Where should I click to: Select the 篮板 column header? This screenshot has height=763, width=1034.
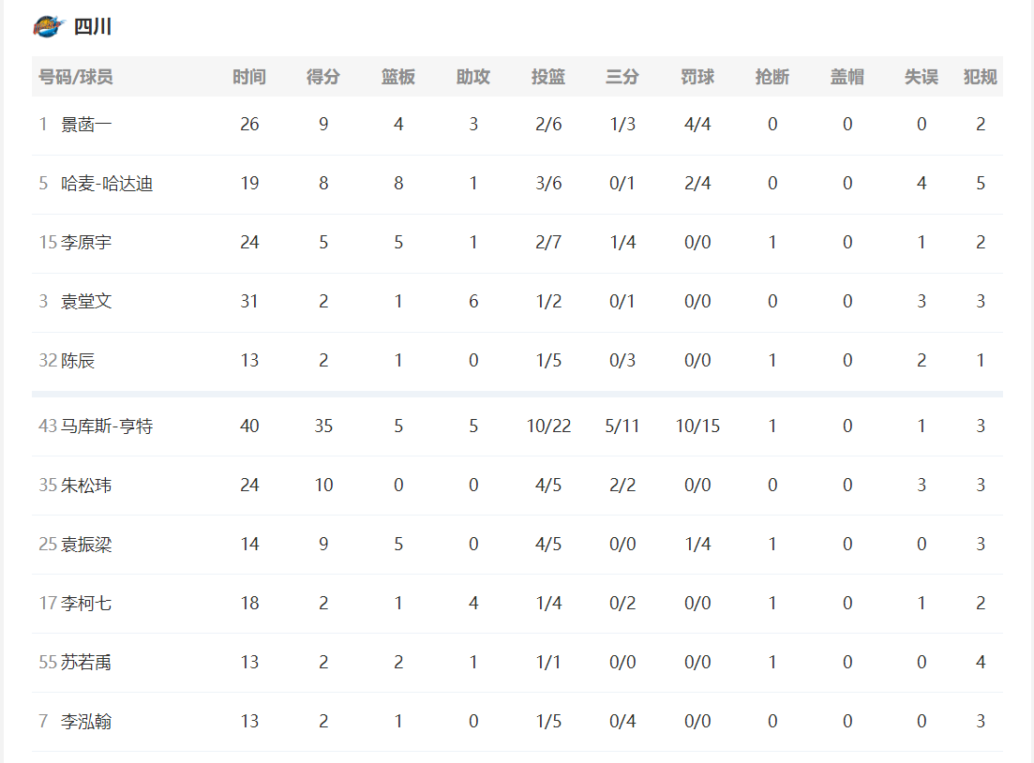(398, 77)
